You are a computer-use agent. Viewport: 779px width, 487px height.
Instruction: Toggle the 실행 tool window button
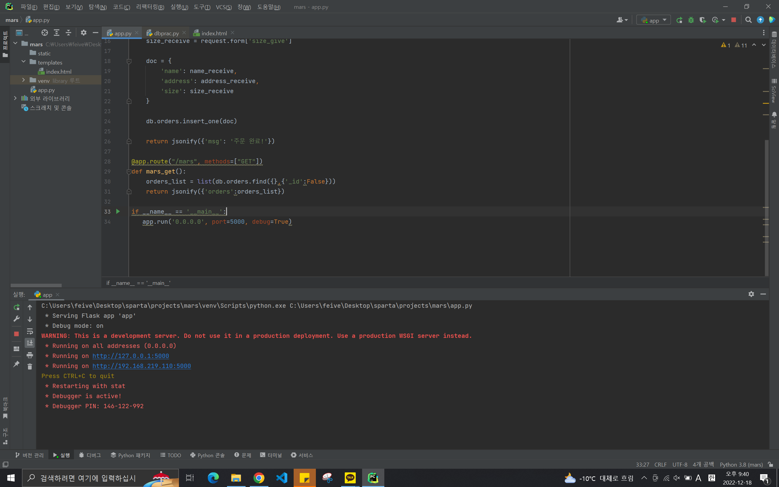tap(61, 455)
